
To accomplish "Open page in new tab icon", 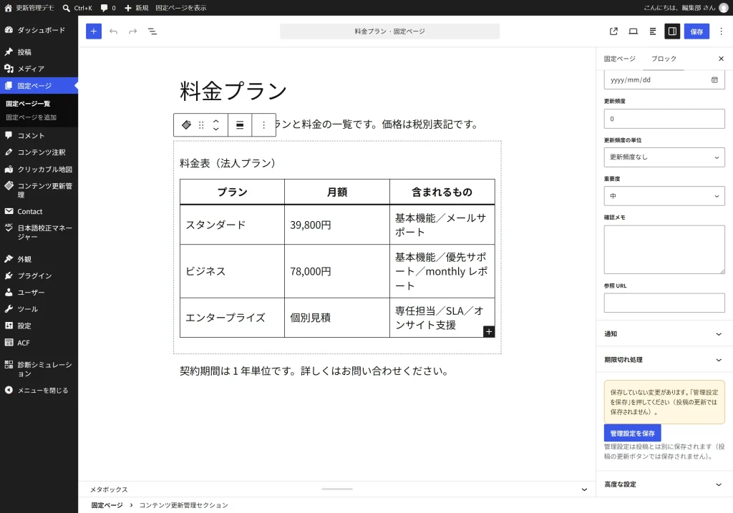I will (613, 31).
